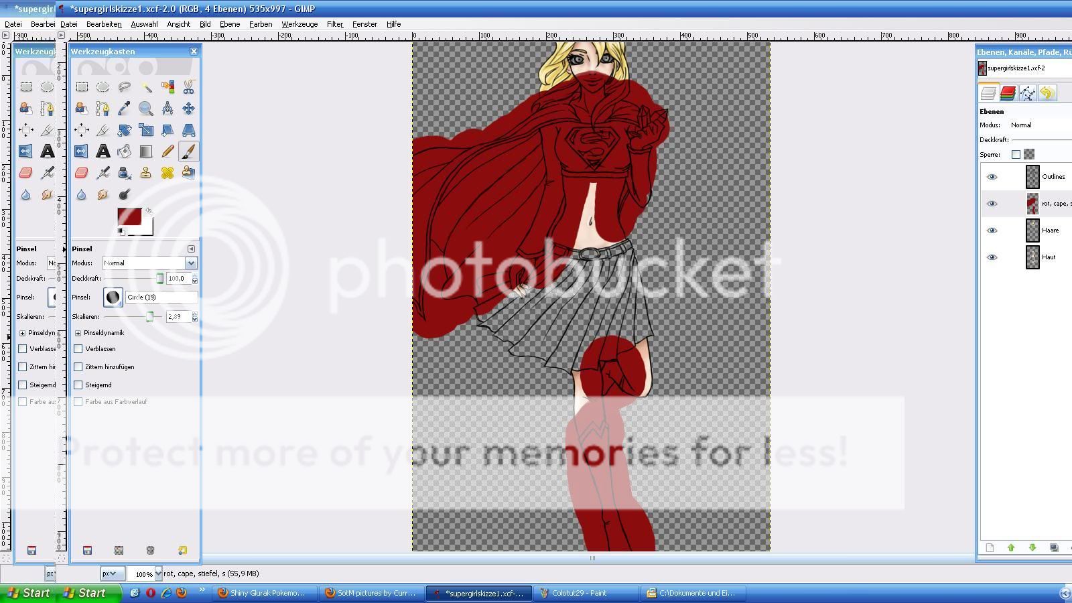Switch to the Channels tab in dock
This screenshot has height=603, width=1072.
click(x=1008, y=92)
